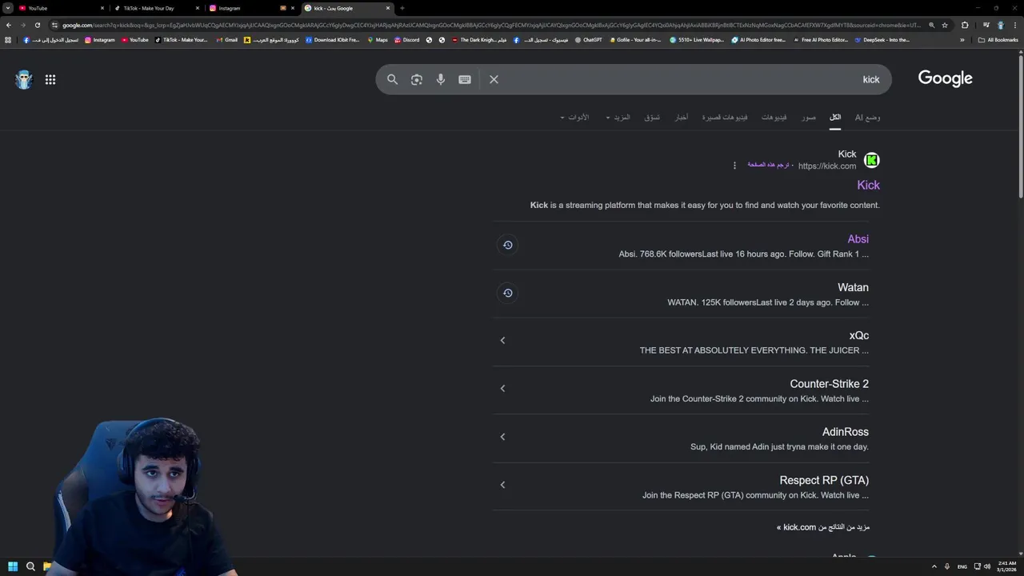1024x576 pixels.
Task: Switch to the Instagram browser tab
Action: (x=250, y=8)
